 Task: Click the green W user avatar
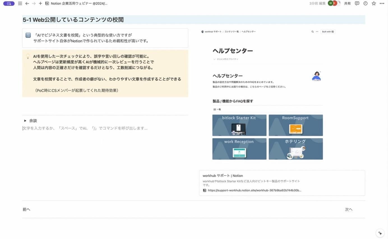pos(331,3)
